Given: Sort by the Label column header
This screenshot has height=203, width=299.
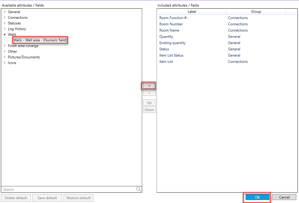Looking at the screenshot, I should (192, 12).
